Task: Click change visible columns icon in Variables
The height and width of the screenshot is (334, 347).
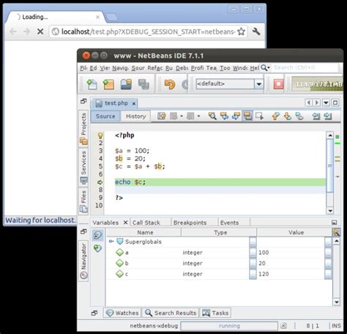Action: 336,232
